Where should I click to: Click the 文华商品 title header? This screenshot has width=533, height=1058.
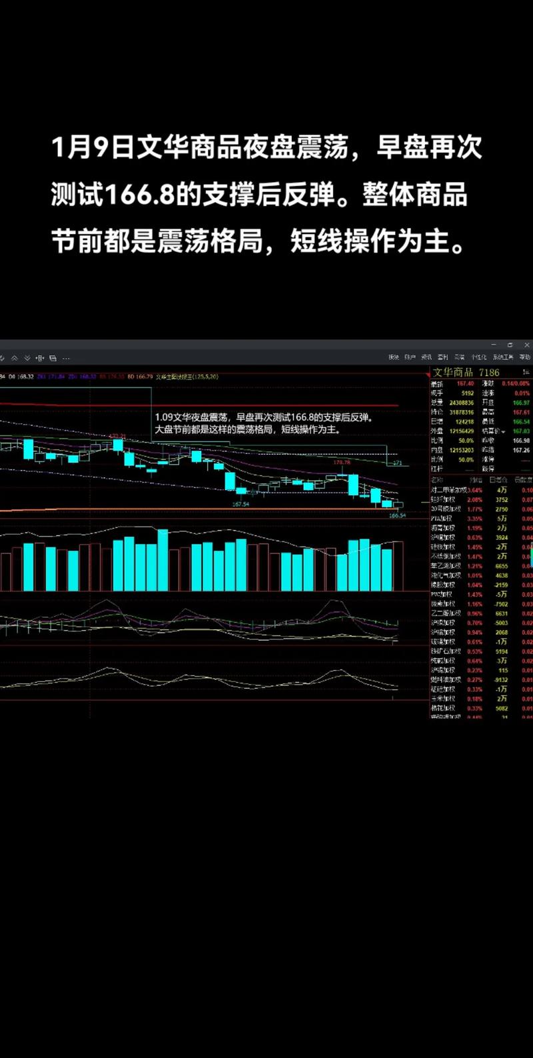click(453, 373)
